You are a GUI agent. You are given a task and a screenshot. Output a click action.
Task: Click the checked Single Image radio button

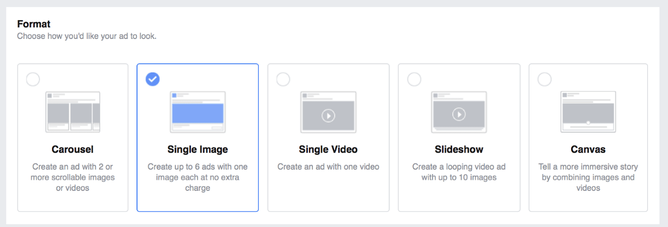(153, 80)
